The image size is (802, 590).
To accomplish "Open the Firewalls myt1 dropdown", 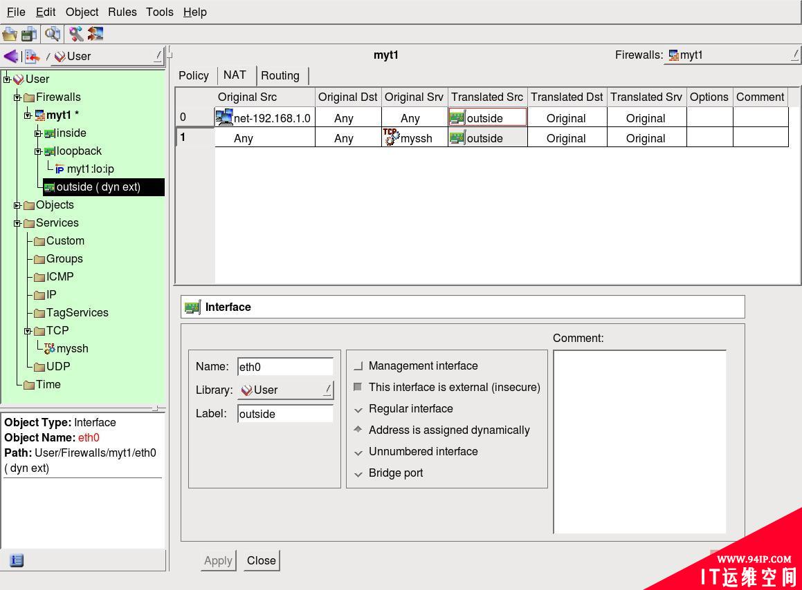I will point(732,55).
